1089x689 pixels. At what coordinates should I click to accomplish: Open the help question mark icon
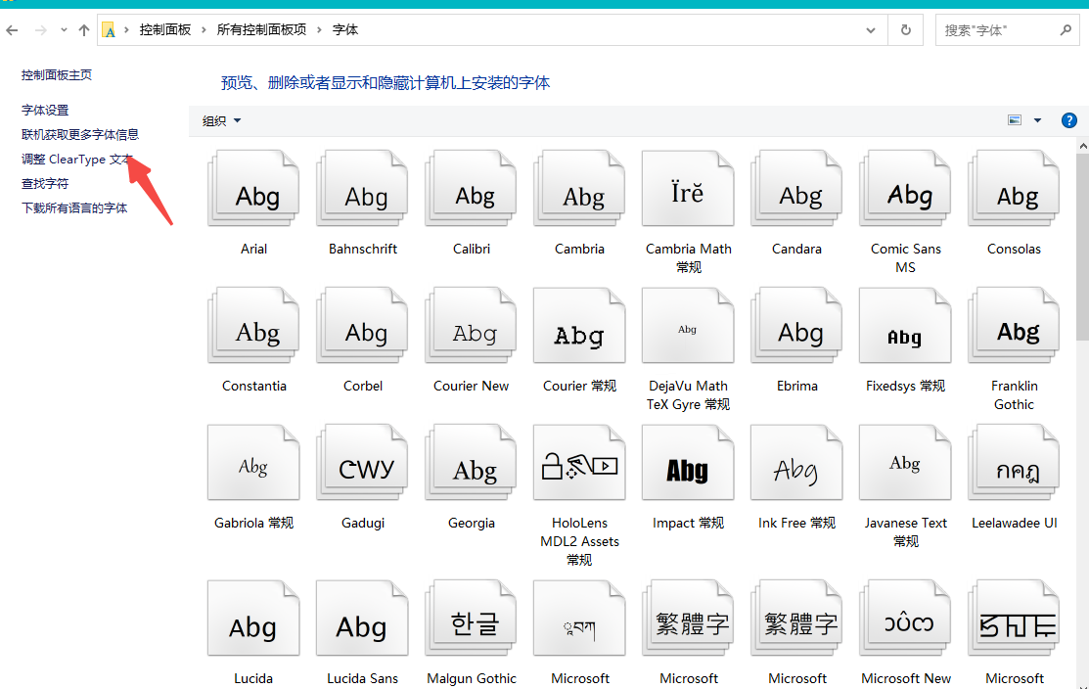coord(1068,120)
